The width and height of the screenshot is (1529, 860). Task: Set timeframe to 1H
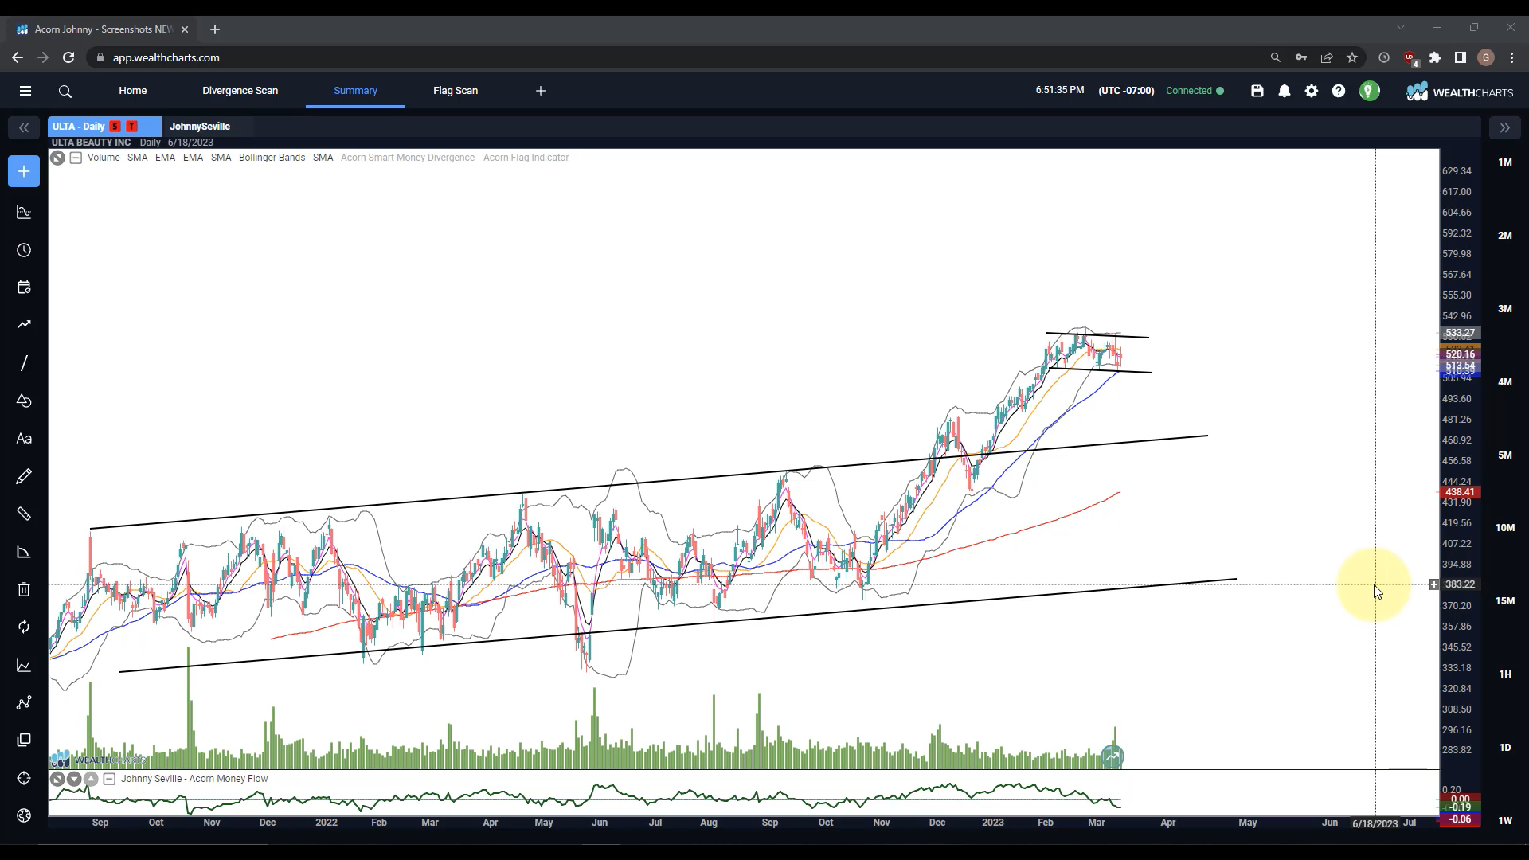point(1505,674)
